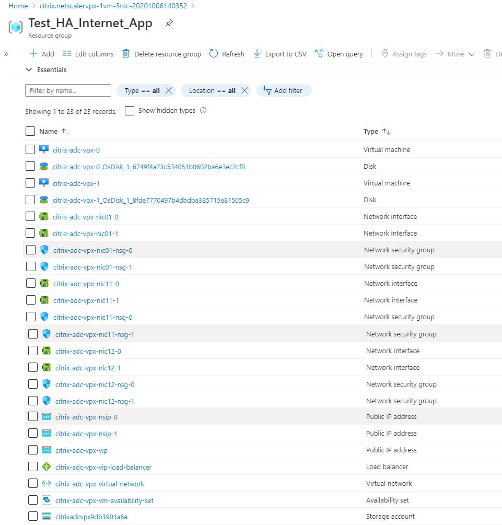The width and height of the screenshot is (502, 525).
Task: Click the citrix-adc-vpx-0 virtual machine icon
Action: click(44, 149)
